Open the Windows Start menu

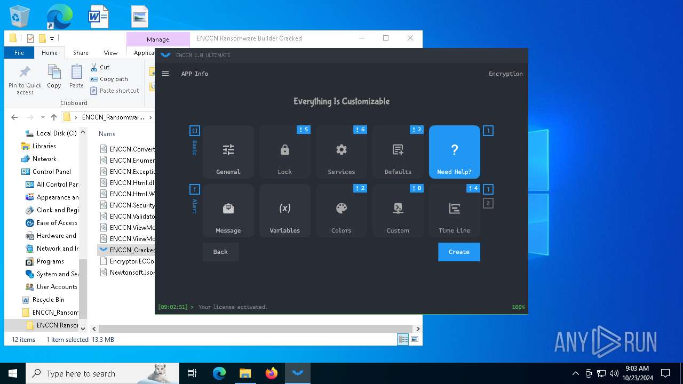pyautogui.click(x=13, y=373)
